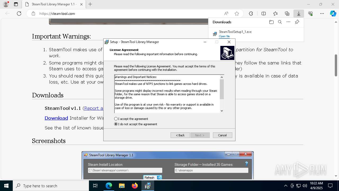Screen dimensions: 339x191
Task: Click the Refresh button in screenshot
Action: [x=153, y=177]
